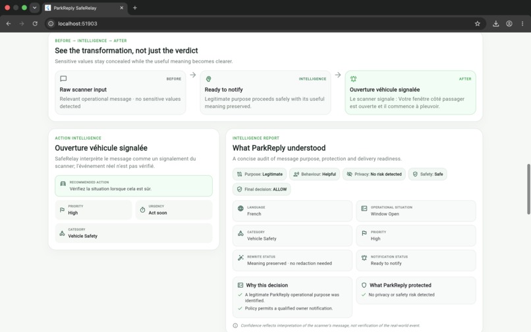Viewport: 531px width, 332px height.
Task: Open a new tab with the plus button
Action: coord(135,8)
